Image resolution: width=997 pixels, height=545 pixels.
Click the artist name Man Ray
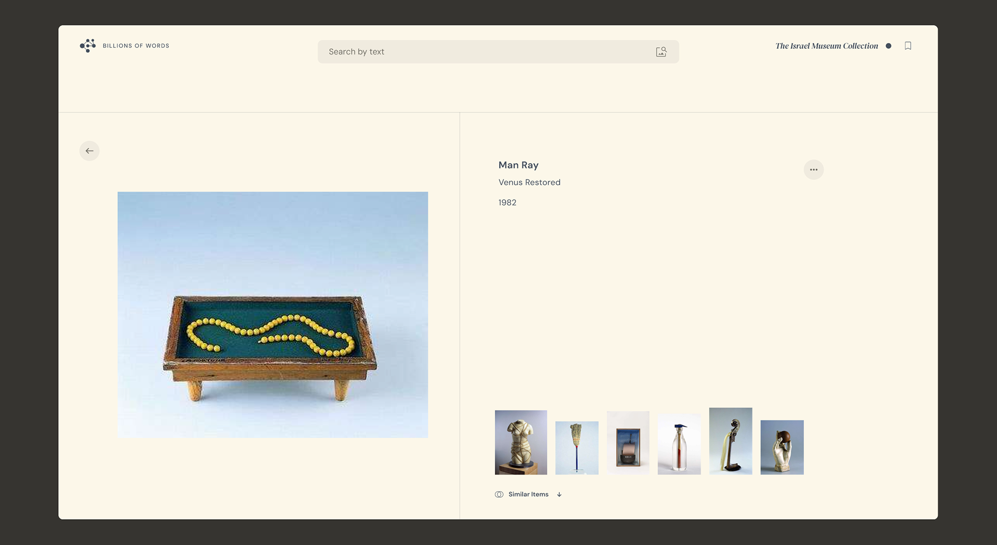pos(518,165)
